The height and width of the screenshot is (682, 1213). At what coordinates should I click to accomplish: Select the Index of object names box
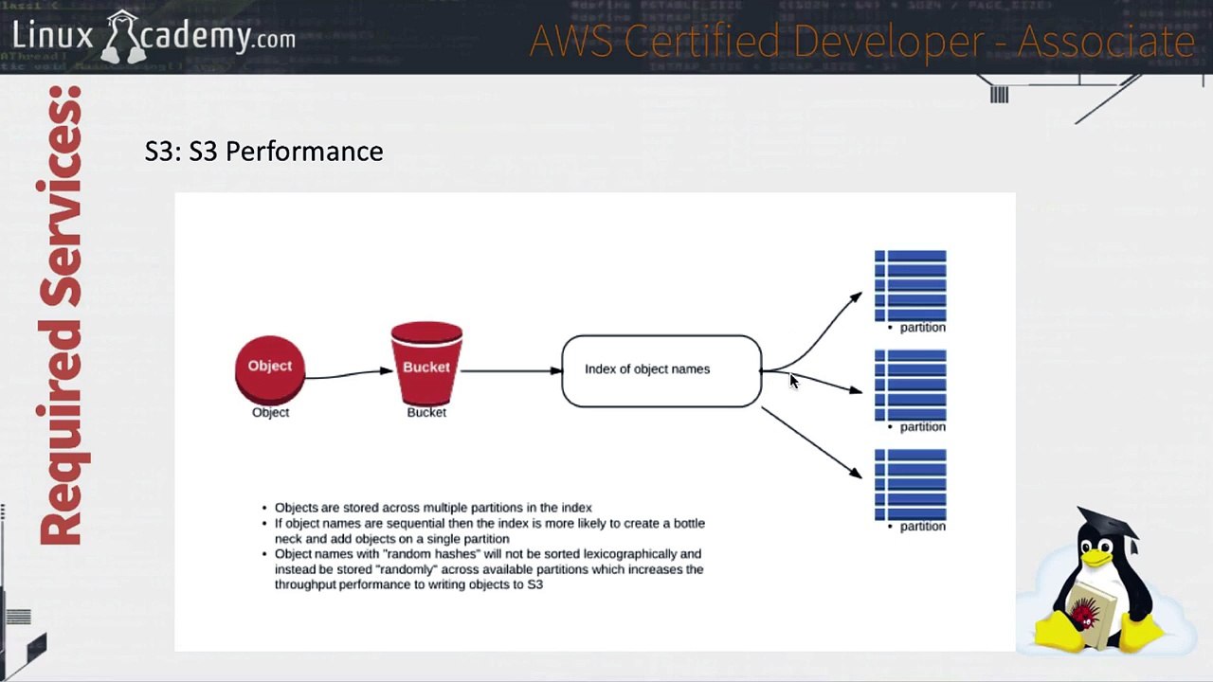(x=661, y=370)
